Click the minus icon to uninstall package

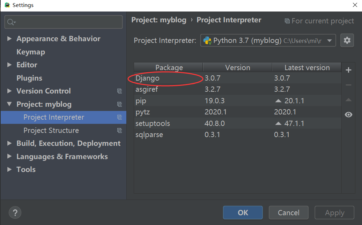pos(348,85)
